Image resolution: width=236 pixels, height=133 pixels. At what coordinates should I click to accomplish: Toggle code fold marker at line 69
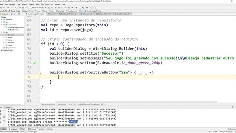pyautogui.click(x=40, y=44)
